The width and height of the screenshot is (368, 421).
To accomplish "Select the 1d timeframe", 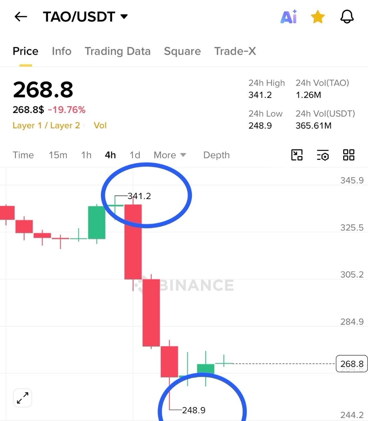I will point(135,155).
